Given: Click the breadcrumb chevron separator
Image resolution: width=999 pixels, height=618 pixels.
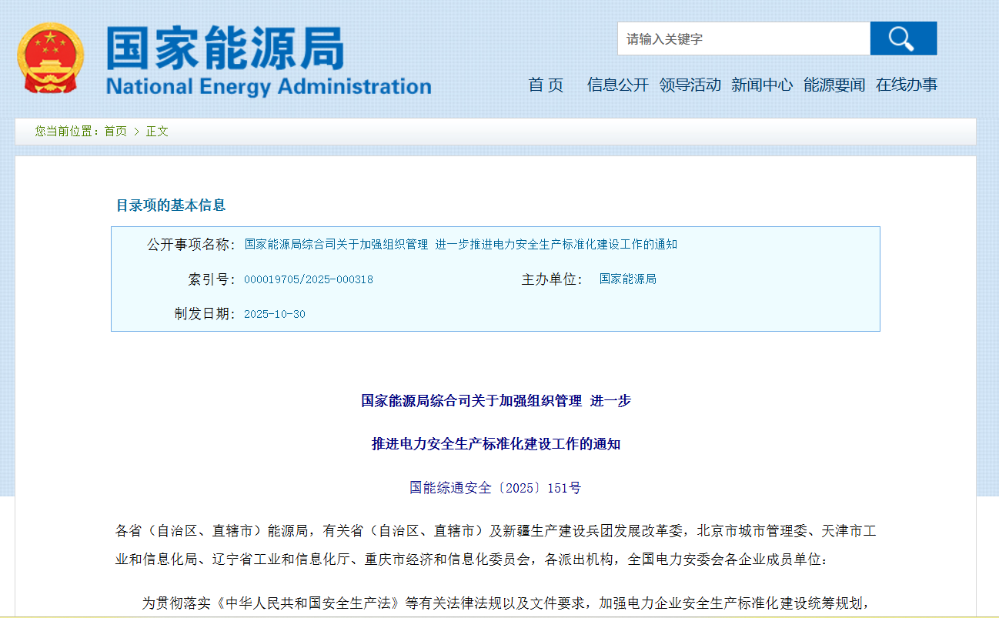Looking at the screenshot, I should [136, 132].
